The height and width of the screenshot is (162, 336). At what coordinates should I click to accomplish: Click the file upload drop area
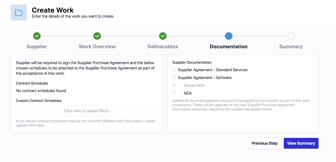pyautogui.click(x=86, y=111)
